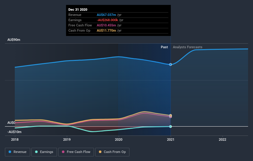Click the AU$90m y-axis label
Image resolution: width=253 pixels, height=161 pixels.
click(14, 40)
